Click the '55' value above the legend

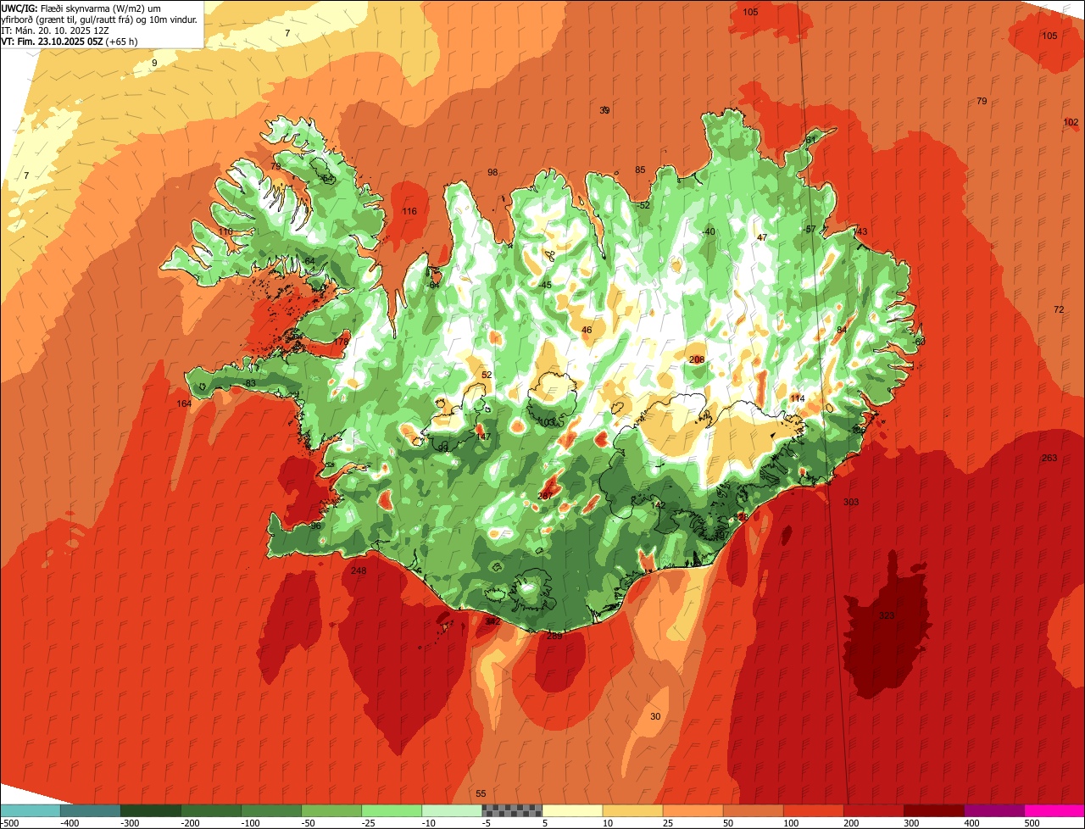coord(481,794)
